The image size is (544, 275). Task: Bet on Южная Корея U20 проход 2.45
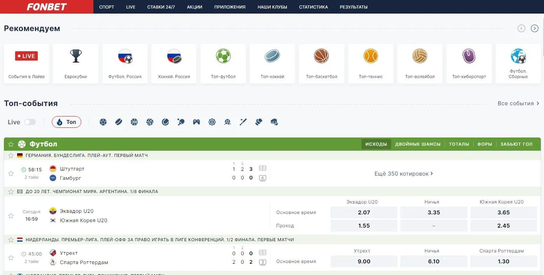504,226
